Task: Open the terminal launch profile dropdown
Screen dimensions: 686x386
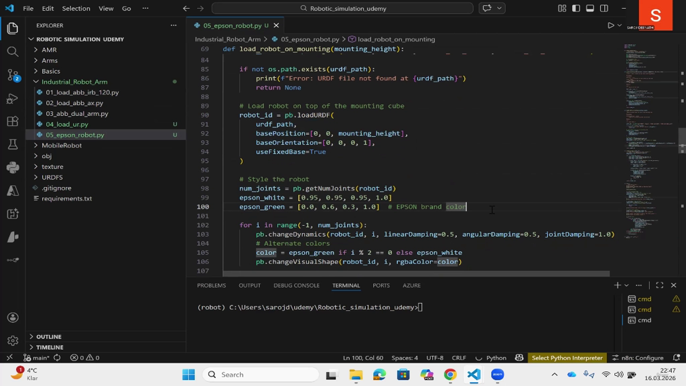Action: click(x=626, y=285)
